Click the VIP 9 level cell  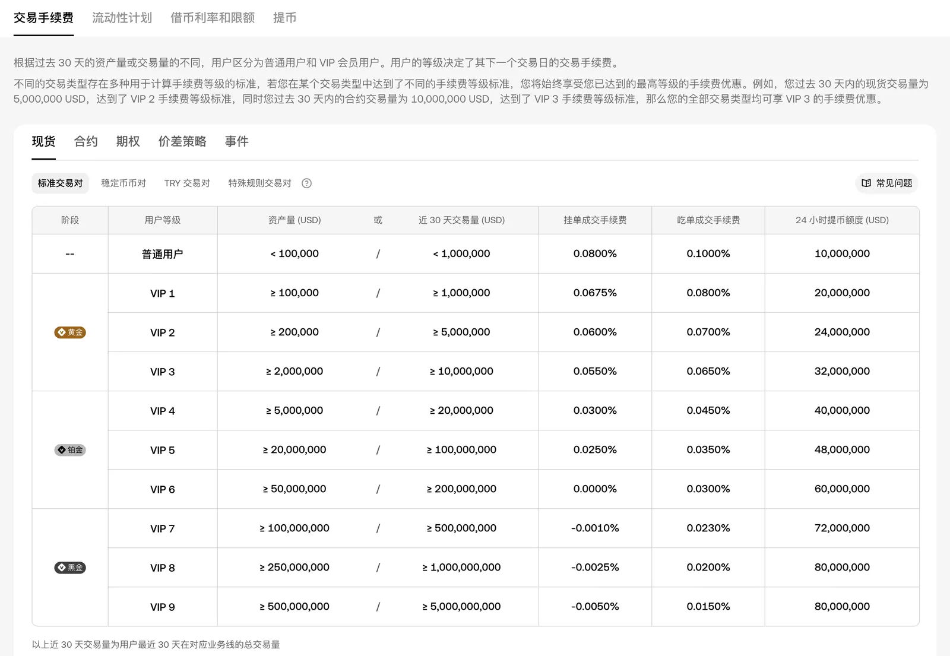(163, 607)
